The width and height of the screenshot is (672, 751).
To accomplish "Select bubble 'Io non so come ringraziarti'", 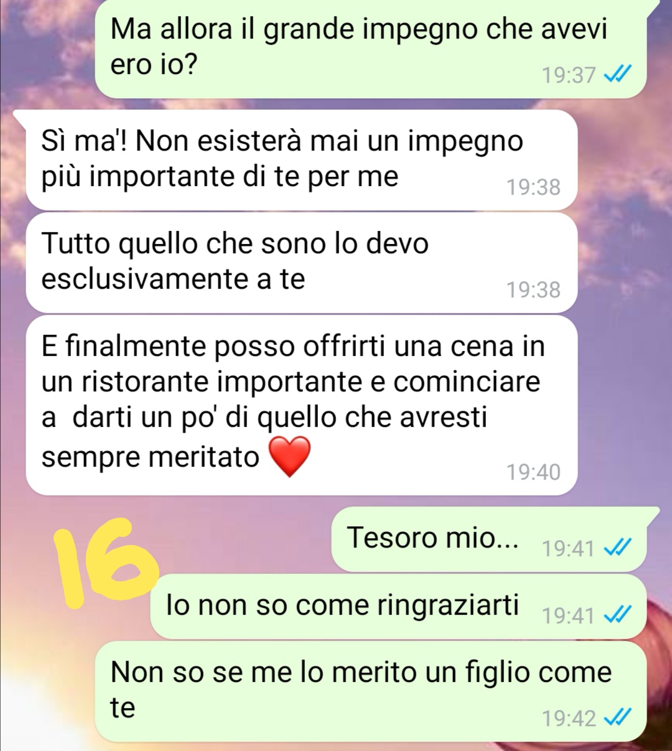I will click(399, 607).
